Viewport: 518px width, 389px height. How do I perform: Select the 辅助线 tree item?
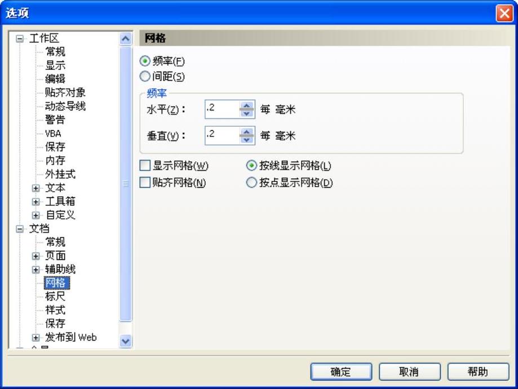click(60, 269)
